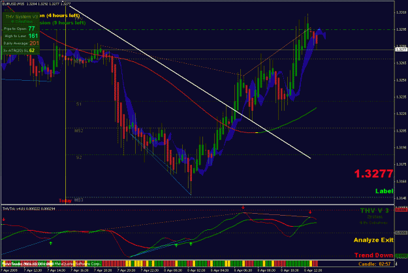
Task: Click the 1.3265 price axis label
Action: pyautogui.click(x=401, y=63)
